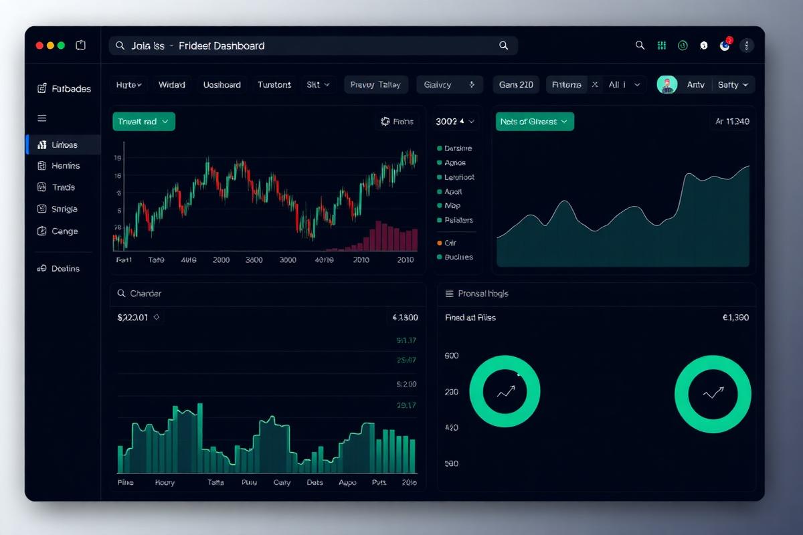The image size is (803, 535).
Task: Click the Charder search field
Action: (x=268, y=294)
